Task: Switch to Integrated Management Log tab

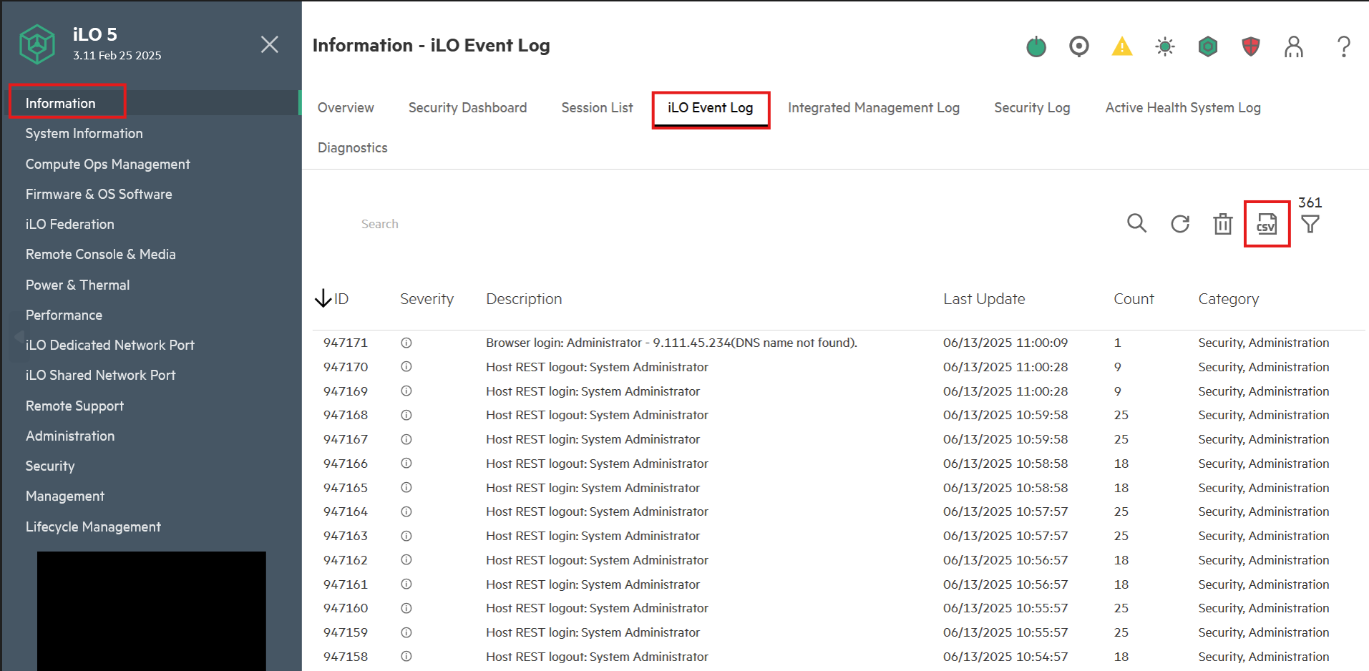Action: coord(873,108)
